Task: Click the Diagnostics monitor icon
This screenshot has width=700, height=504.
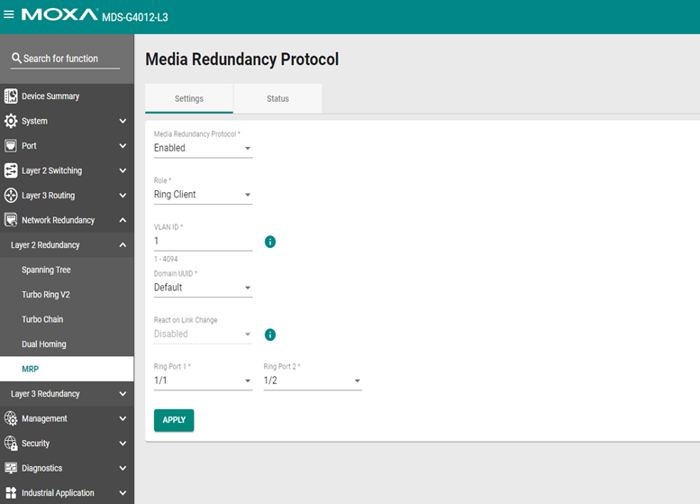Action: 11,468
